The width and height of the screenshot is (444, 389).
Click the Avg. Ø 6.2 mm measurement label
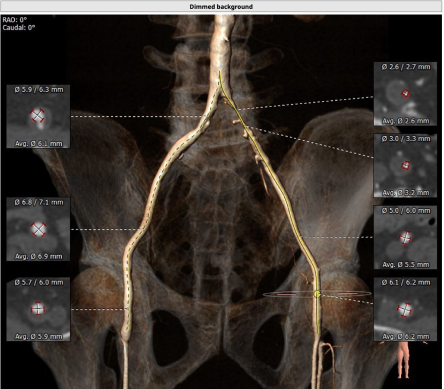click(x=405, y=336)
